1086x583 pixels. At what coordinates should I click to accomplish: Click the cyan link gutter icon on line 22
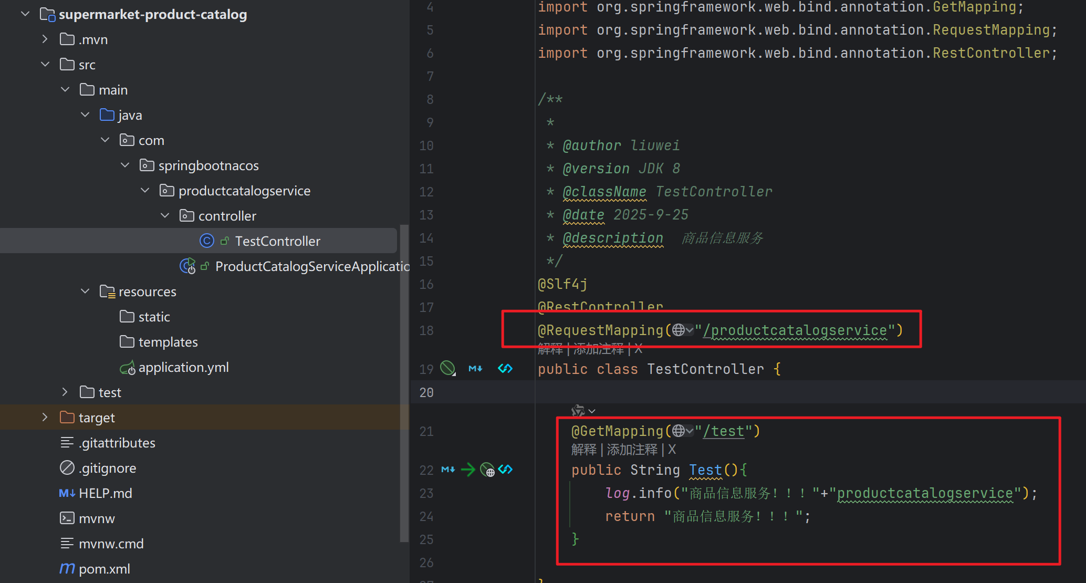coord(505,470)
